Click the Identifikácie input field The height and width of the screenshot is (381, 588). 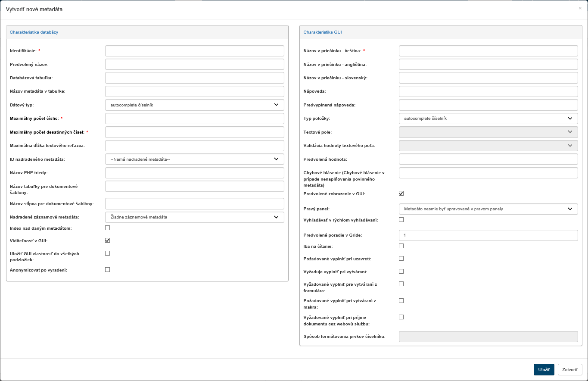(194, 51)
